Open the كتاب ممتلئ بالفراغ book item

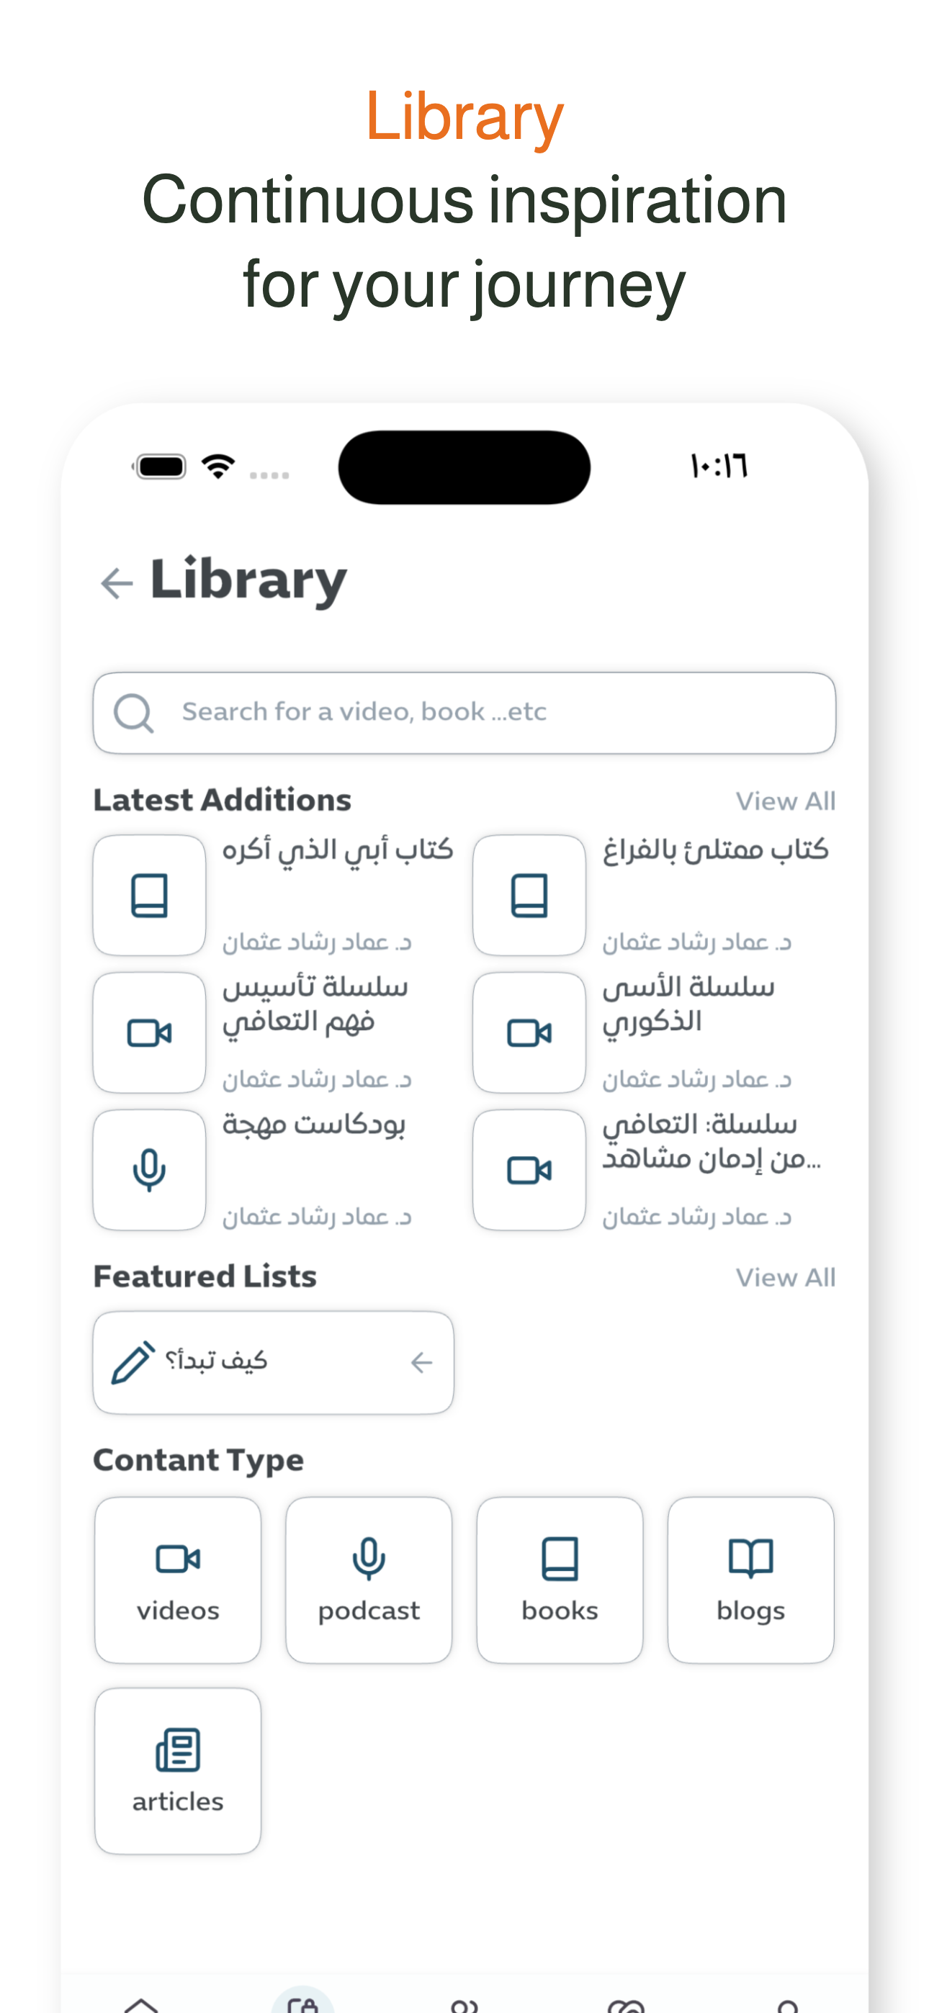tap(654, 895)
